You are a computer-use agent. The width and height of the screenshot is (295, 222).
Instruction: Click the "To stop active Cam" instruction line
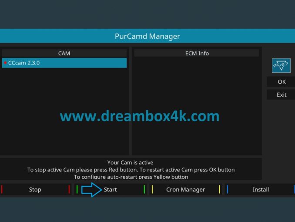pyautogui.click(x=131, y=170)
